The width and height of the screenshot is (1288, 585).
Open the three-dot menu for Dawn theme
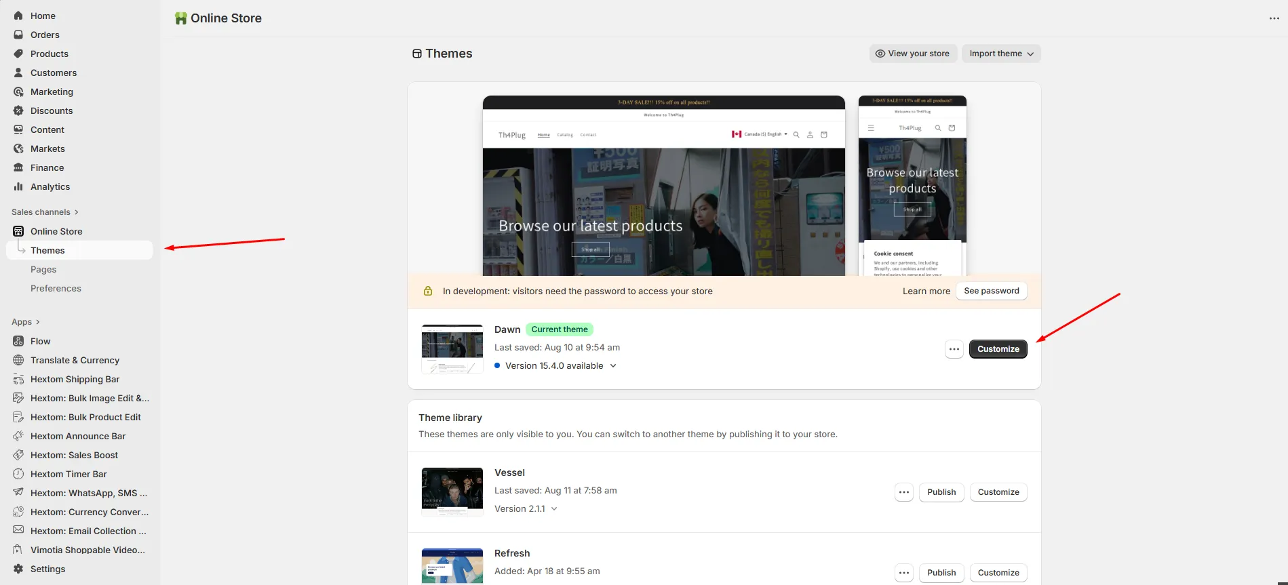(x=954, y=349)
